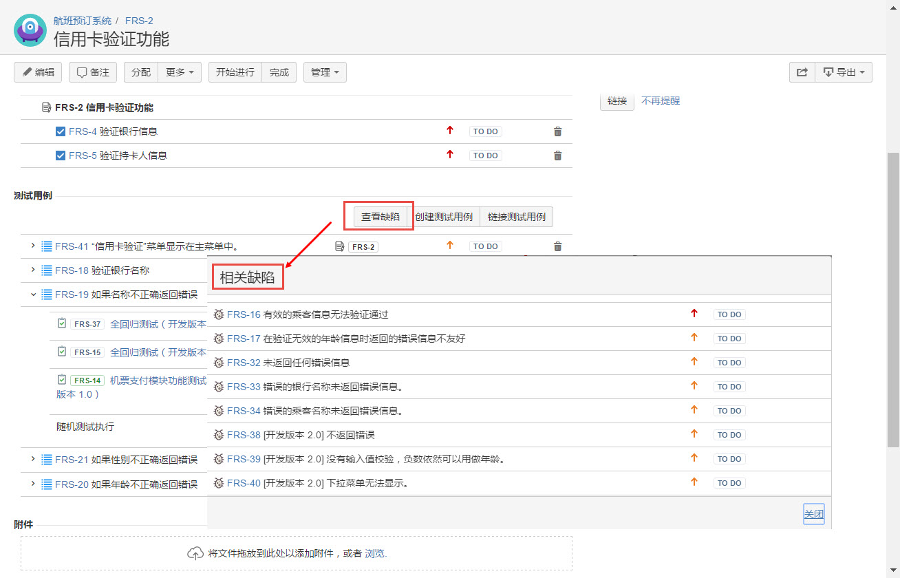
Task: Click the 链接 button
Action: tap(617, 100)
